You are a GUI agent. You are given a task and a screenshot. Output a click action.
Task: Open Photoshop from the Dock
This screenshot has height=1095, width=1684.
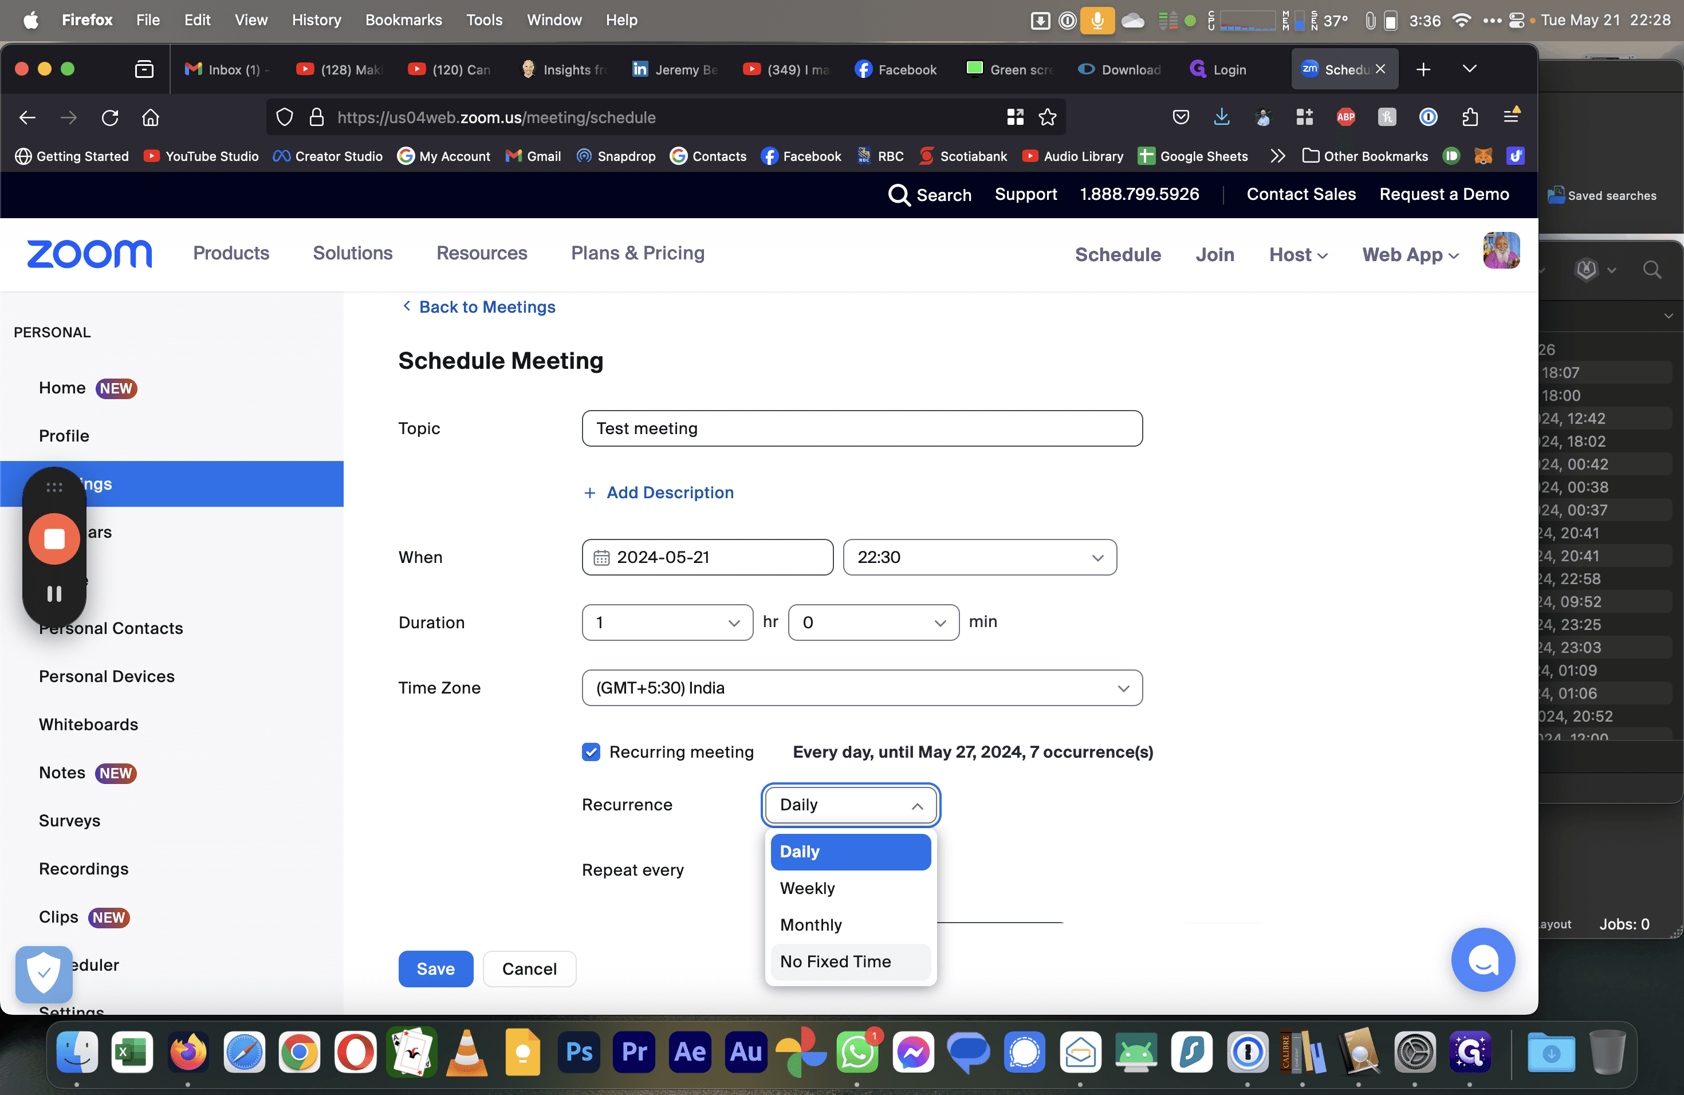579,1052
